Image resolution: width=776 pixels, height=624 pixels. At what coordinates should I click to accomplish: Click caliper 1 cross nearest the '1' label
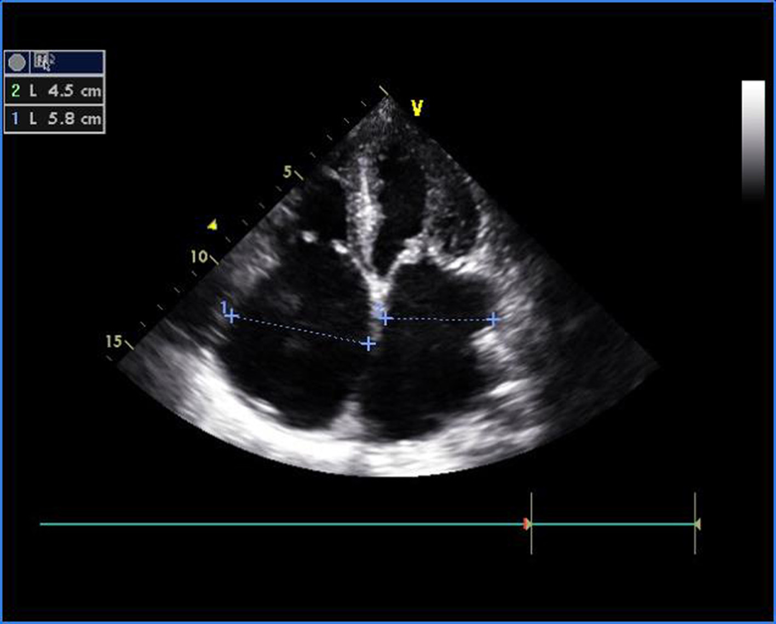[x=232, y=316]
